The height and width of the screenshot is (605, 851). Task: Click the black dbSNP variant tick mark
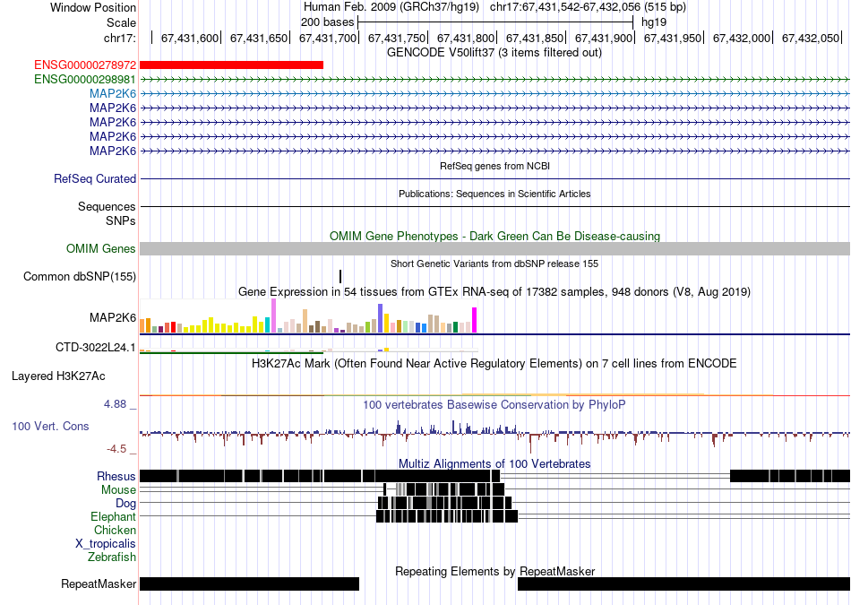[x=340, y=276]
